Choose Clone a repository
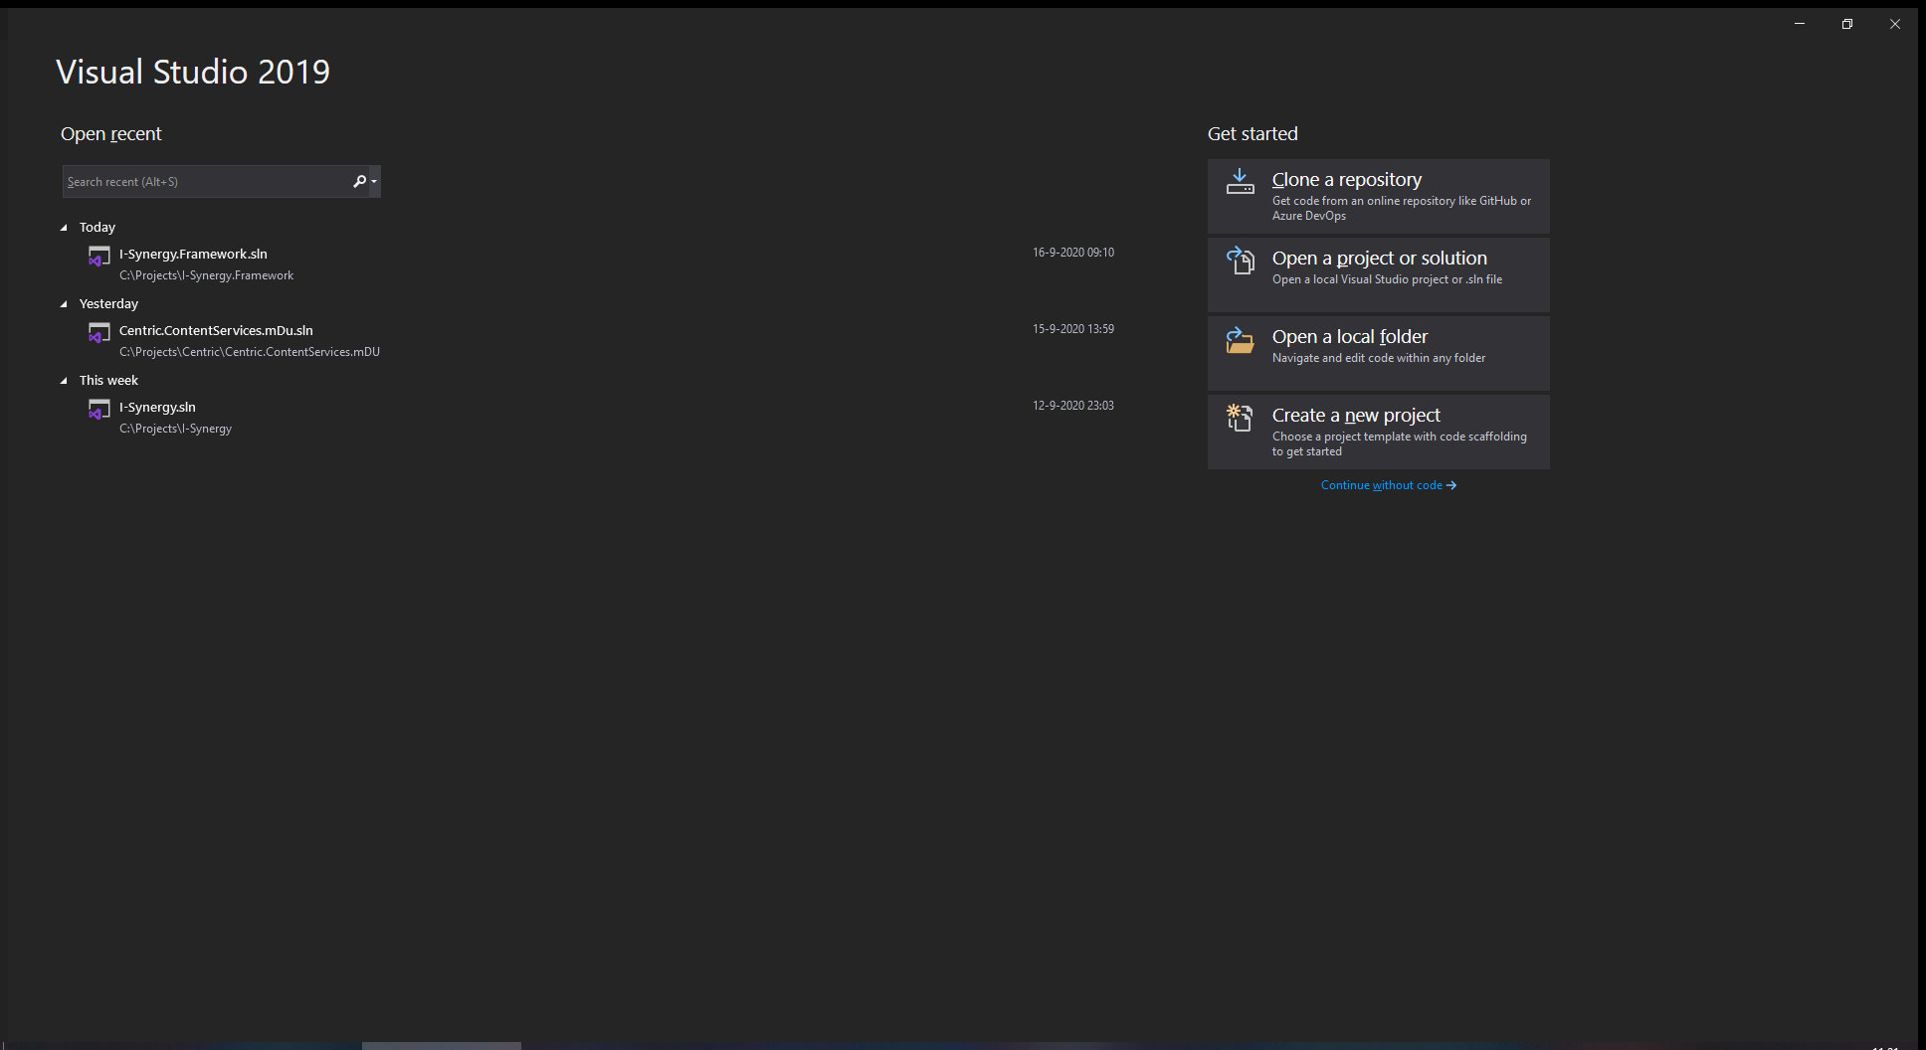This screenshot has height=1050, width=1926. click(1379, 196)
